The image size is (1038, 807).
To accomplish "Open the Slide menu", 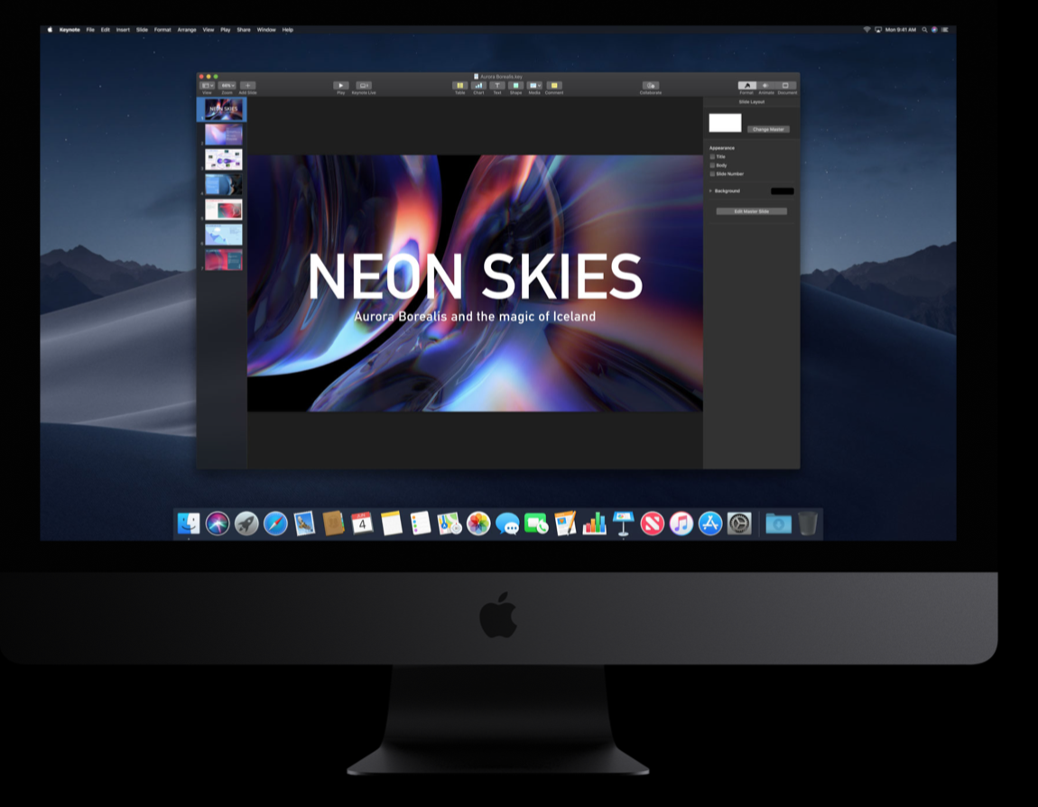I will 143,30.
